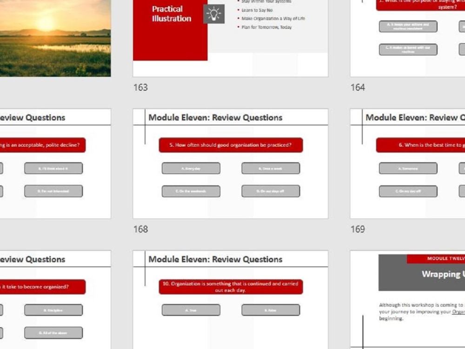Click slide number 169 label
Image resolution: width=465 pixels, height=349 pixels.
click(358, 229)
